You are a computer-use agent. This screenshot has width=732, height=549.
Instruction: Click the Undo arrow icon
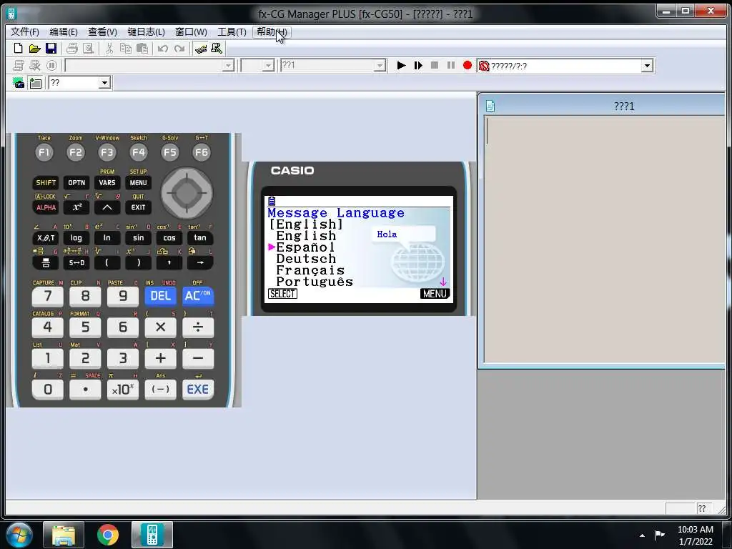[x=162, y=49]
